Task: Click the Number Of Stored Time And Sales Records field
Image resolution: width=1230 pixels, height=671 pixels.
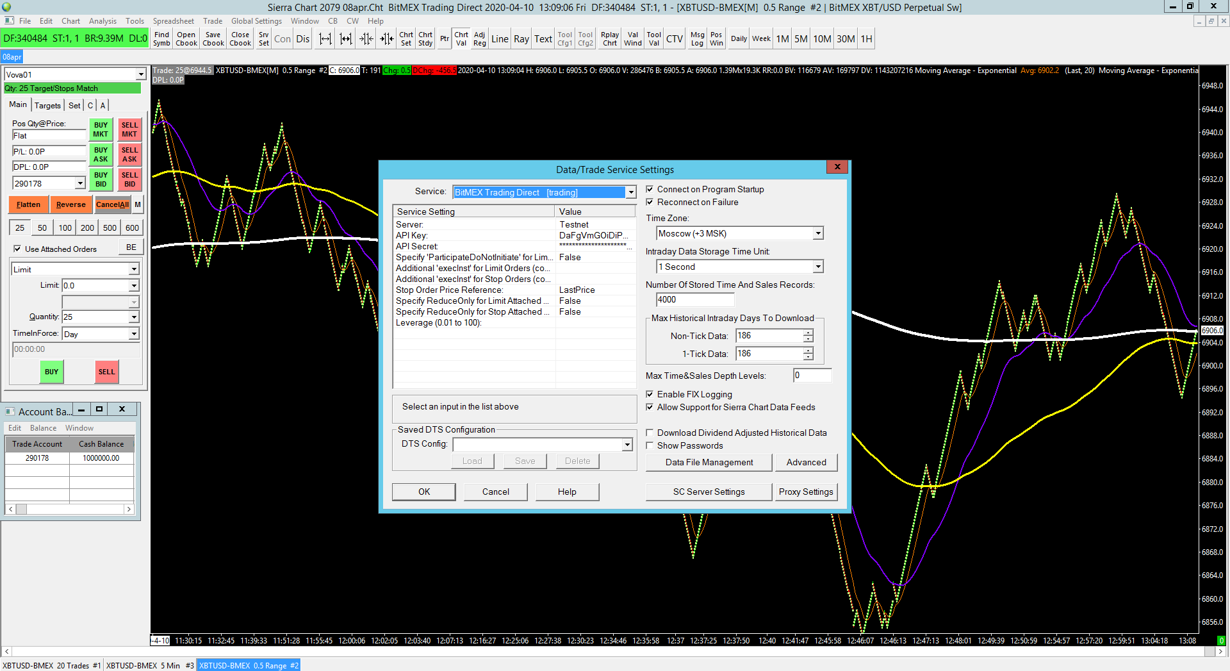Action: coord(695,299)
